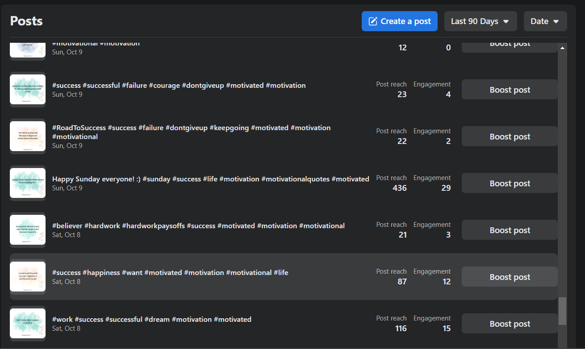Image resolution: width=585 pixels, height=349 pixels.
Task: Open the #success #happiness #want post title
Action: [x=170, y=272]
